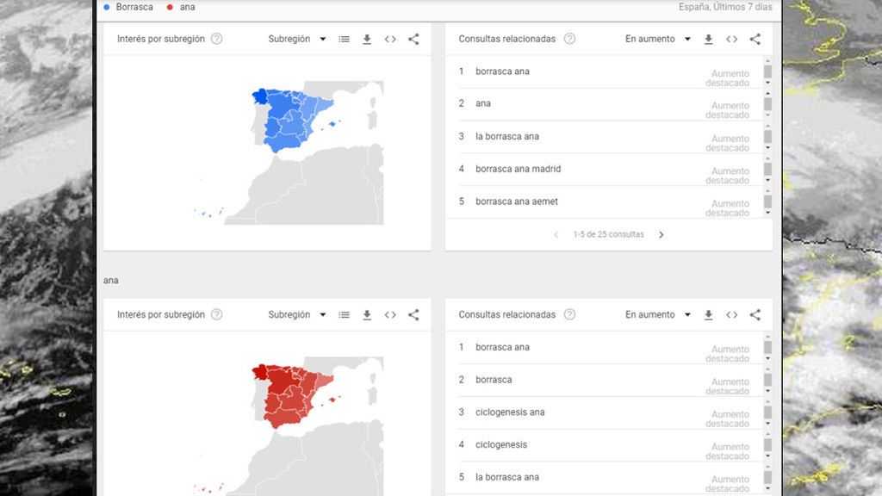Share the ana related queries panel
The height and width of the screenshot is (496, 882).
tap(755, 315)
